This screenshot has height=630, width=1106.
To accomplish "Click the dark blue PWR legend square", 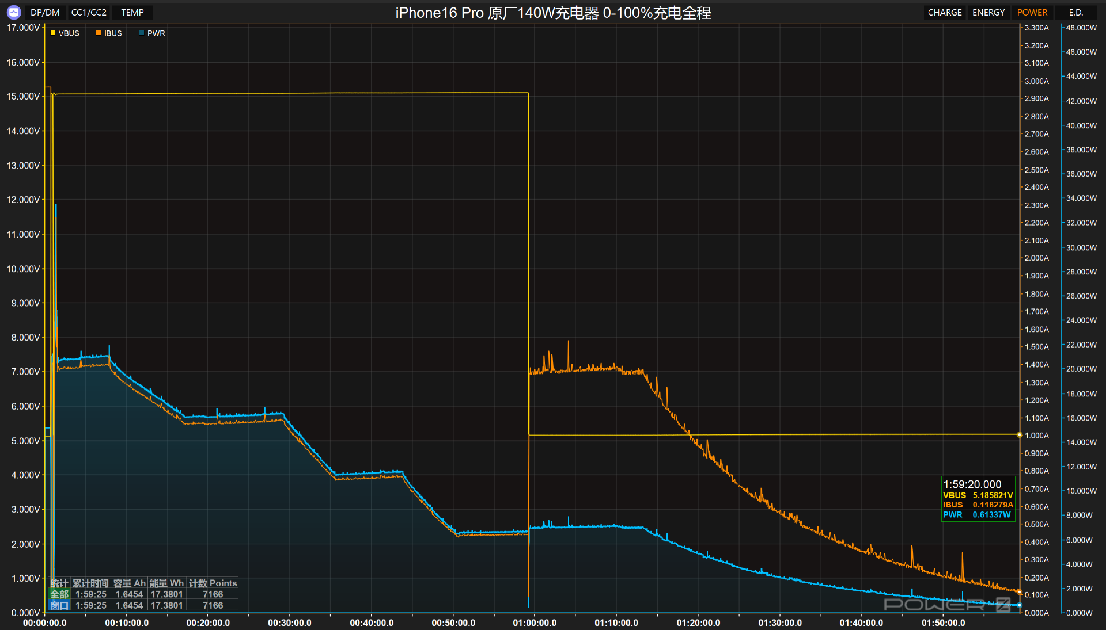I will coord(142,33).
